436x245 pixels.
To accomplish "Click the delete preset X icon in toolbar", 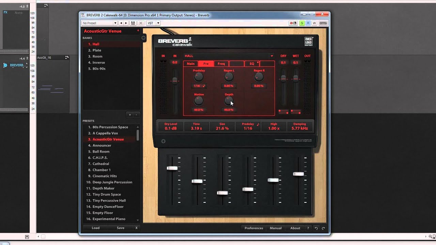I will (140, 23).
